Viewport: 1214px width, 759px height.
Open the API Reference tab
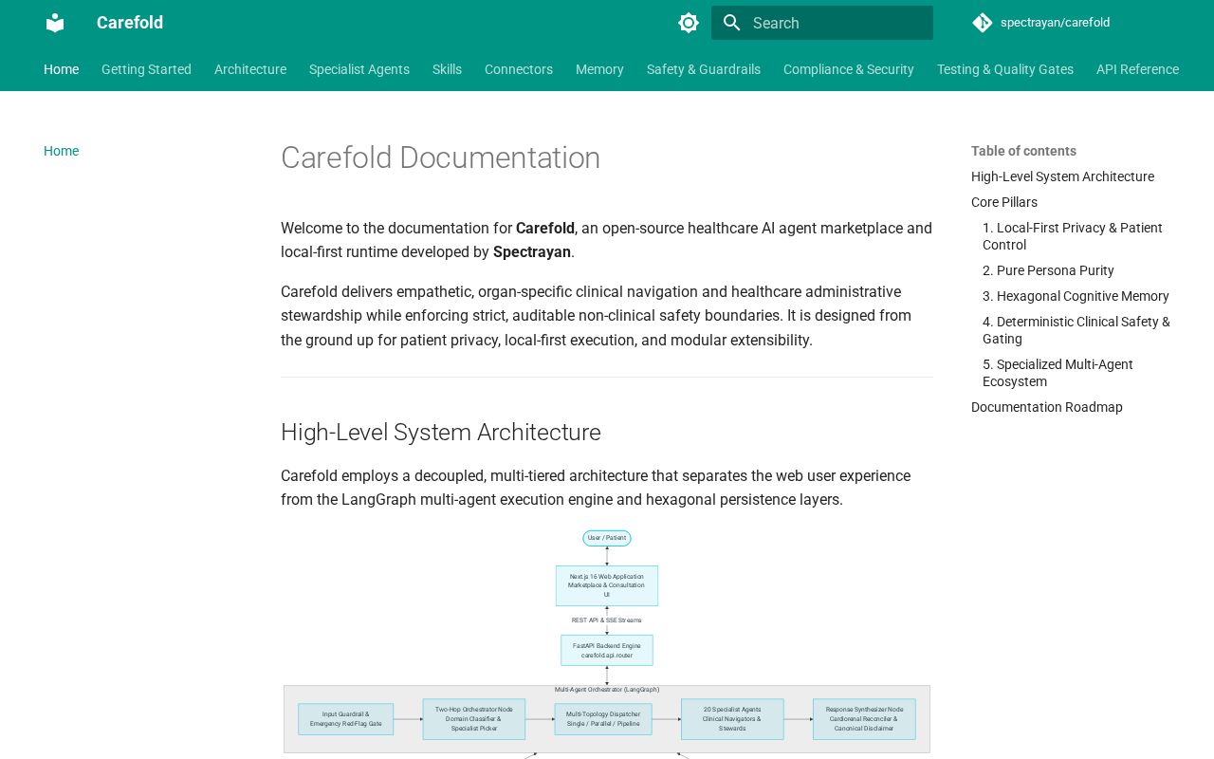1137,69
